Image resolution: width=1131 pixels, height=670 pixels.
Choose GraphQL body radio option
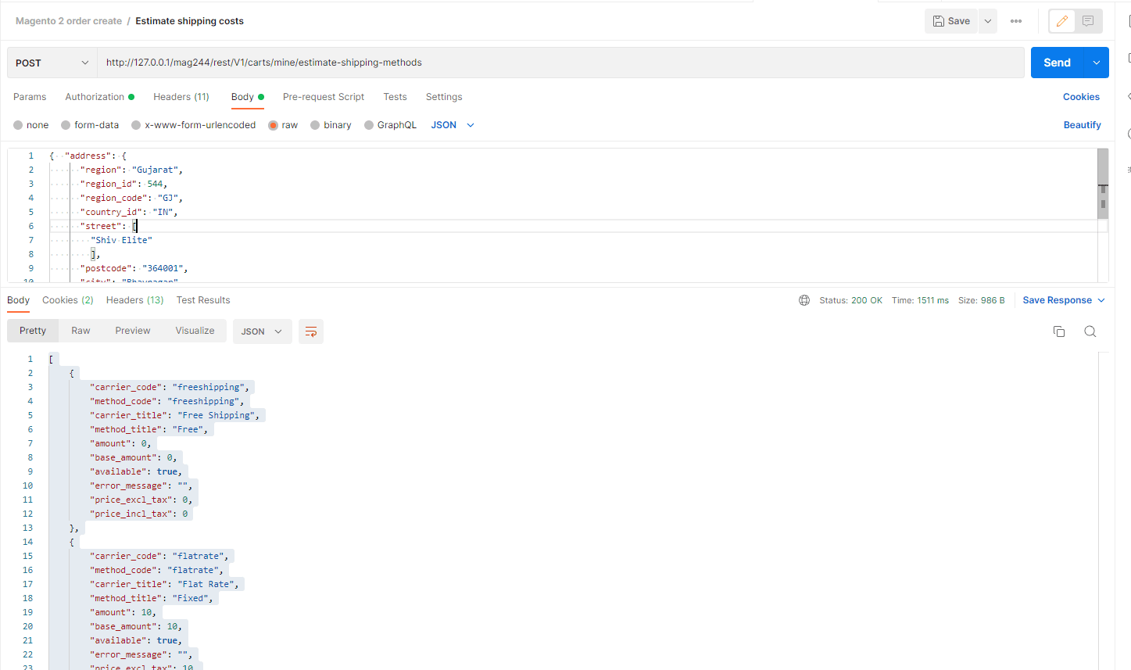369,125
